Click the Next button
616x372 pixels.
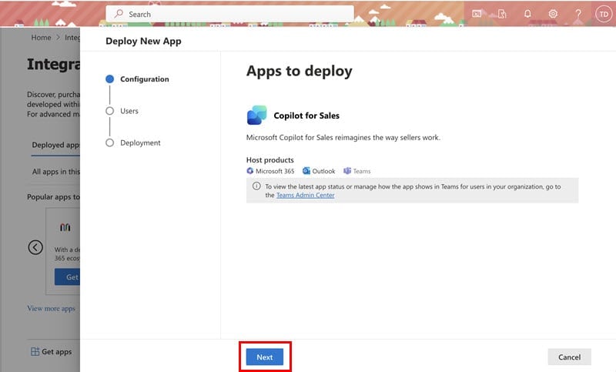(x=264, y=357)
